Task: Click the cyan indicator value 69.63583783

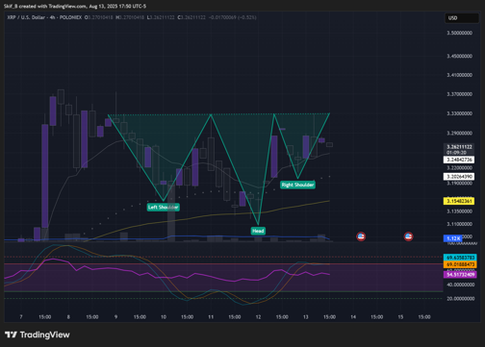Action: pos(460,258)
